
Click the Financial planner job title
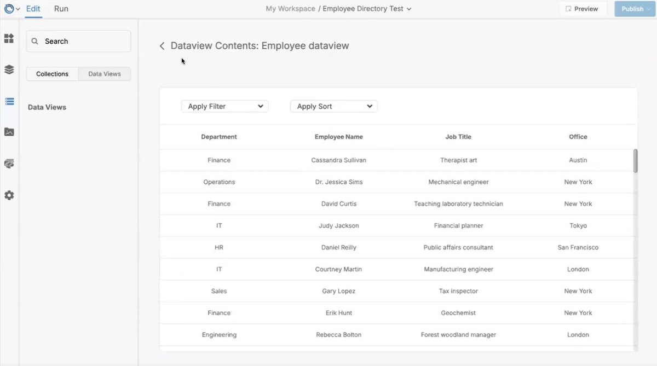pos(458,226)
